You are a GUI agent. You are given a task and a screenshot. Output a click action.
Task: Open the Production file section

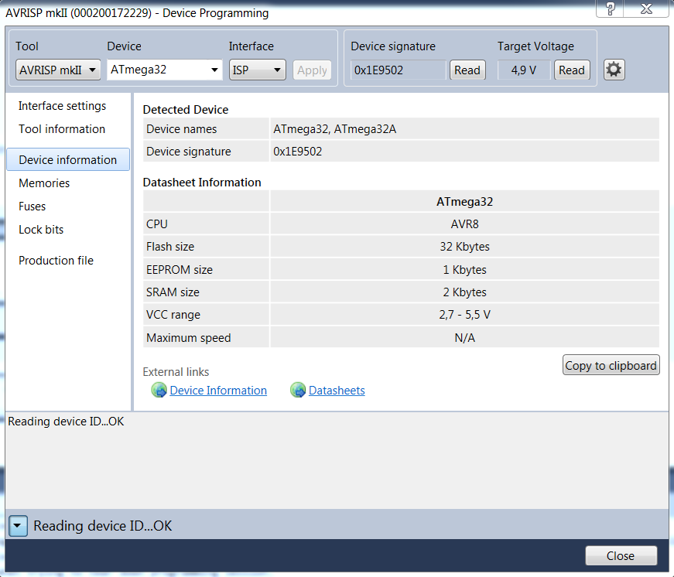pyautogui.click(x=56, y=261)
